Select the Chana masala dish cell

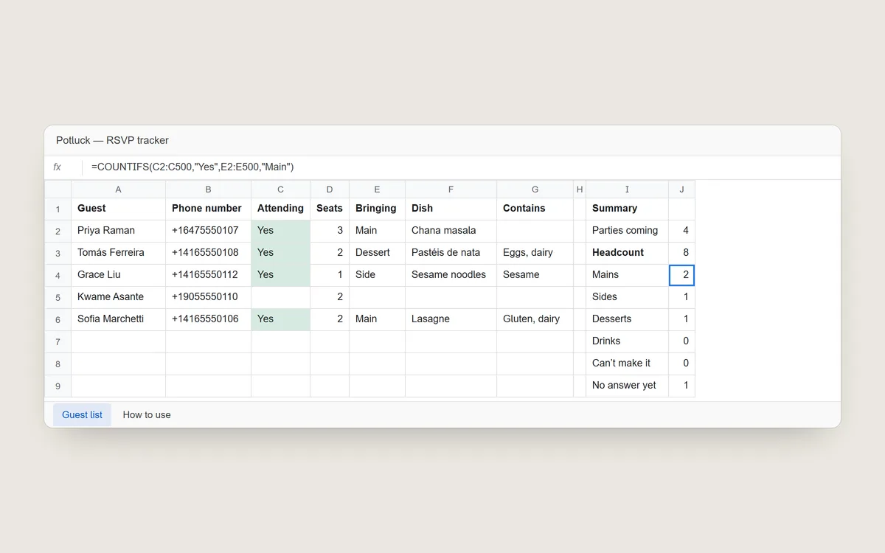[x=451, y=231]
